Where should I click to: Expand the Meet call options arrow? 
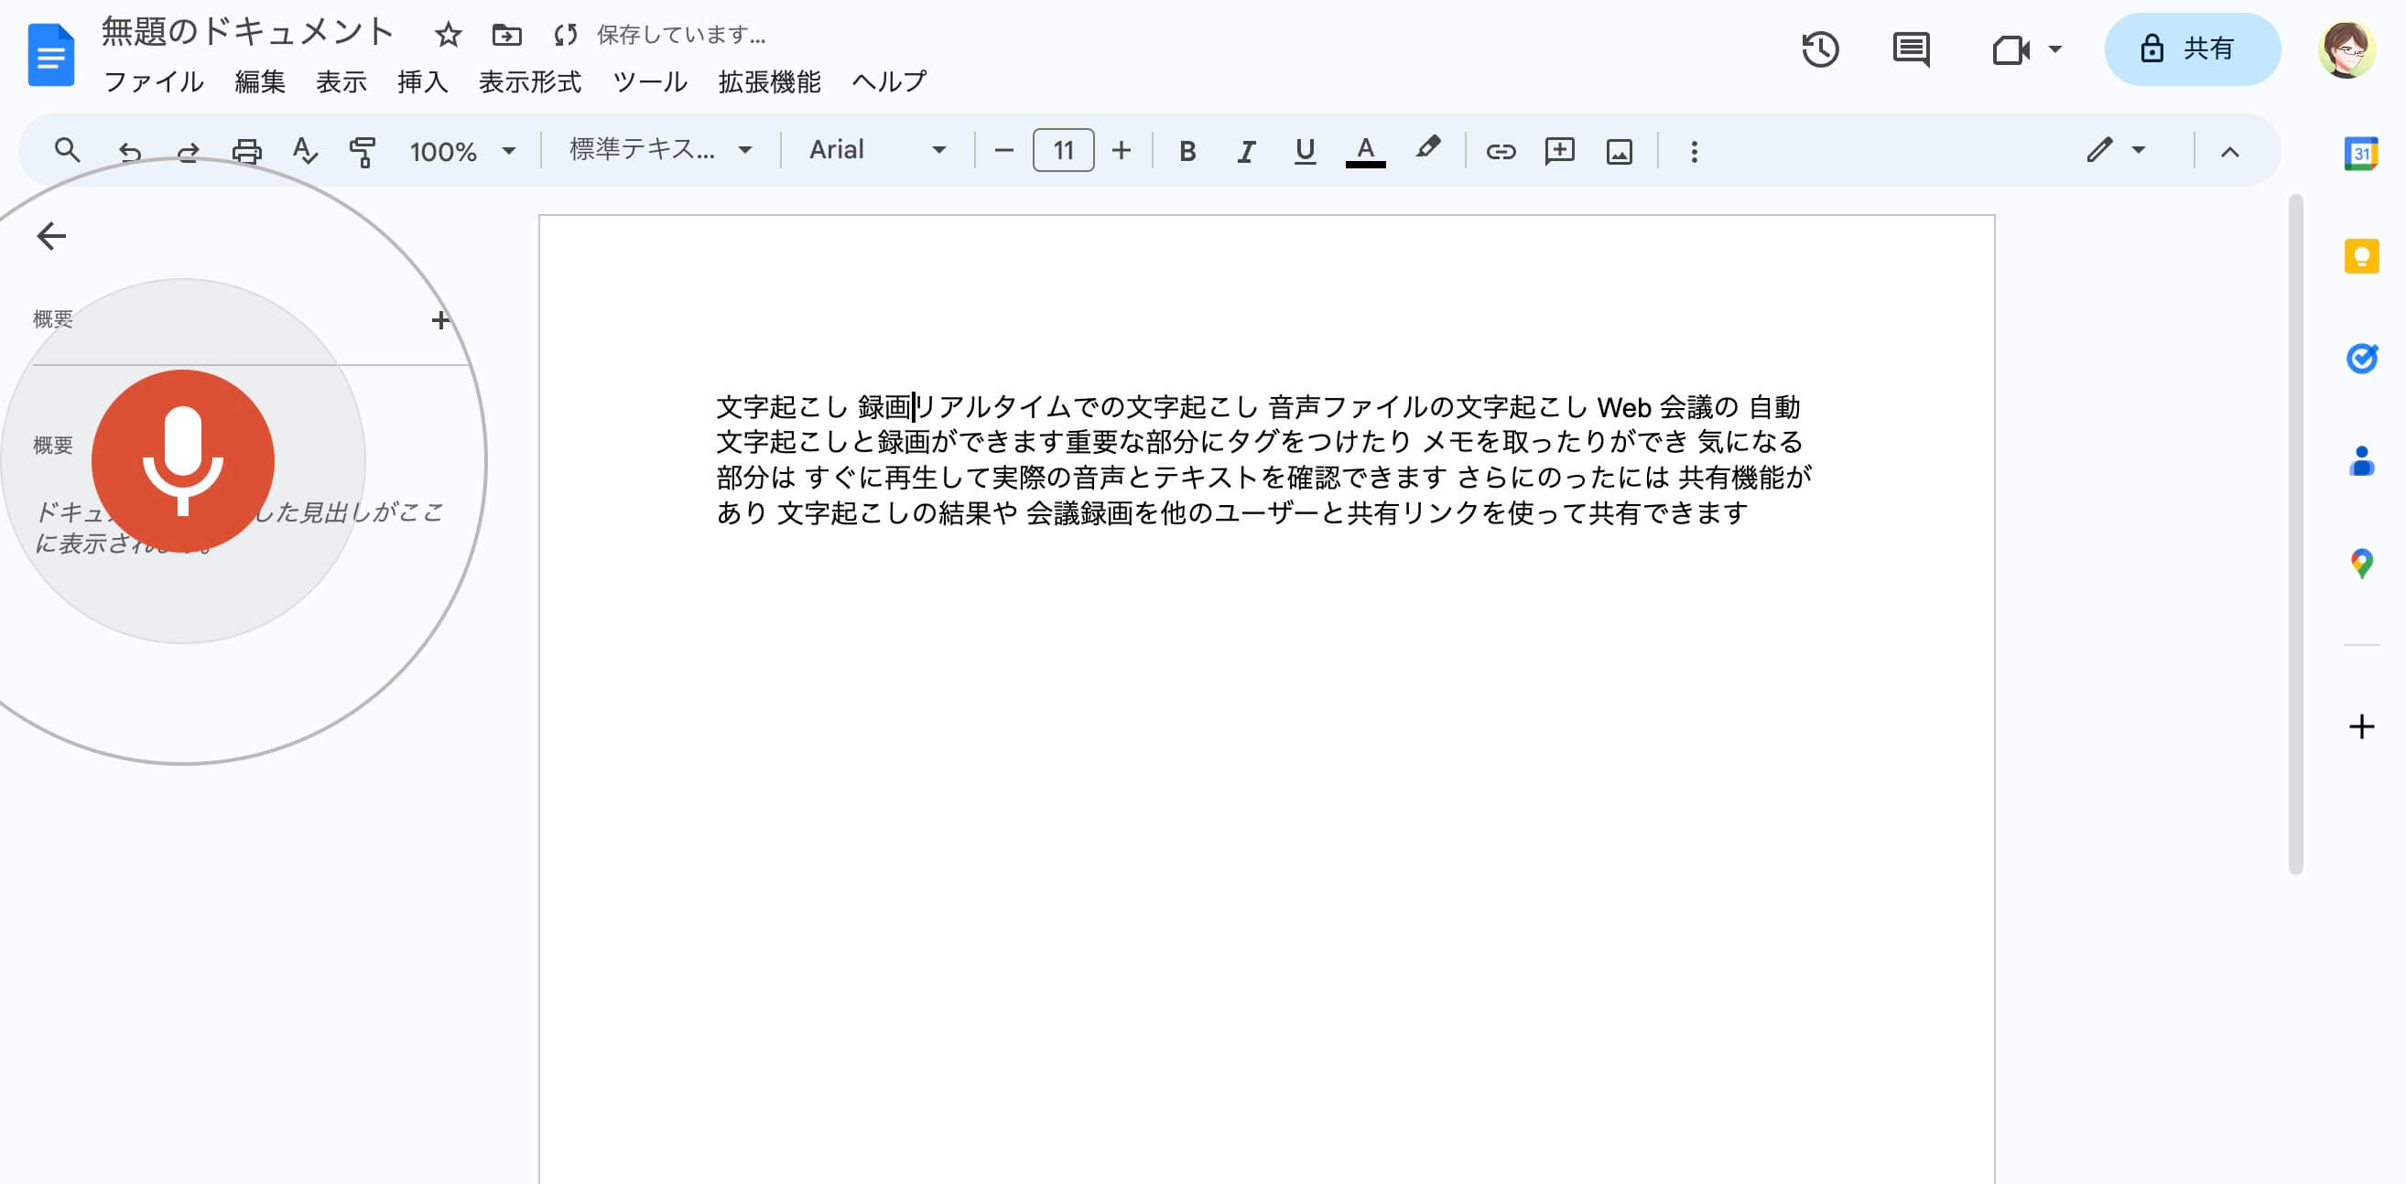coord(2054,49)
